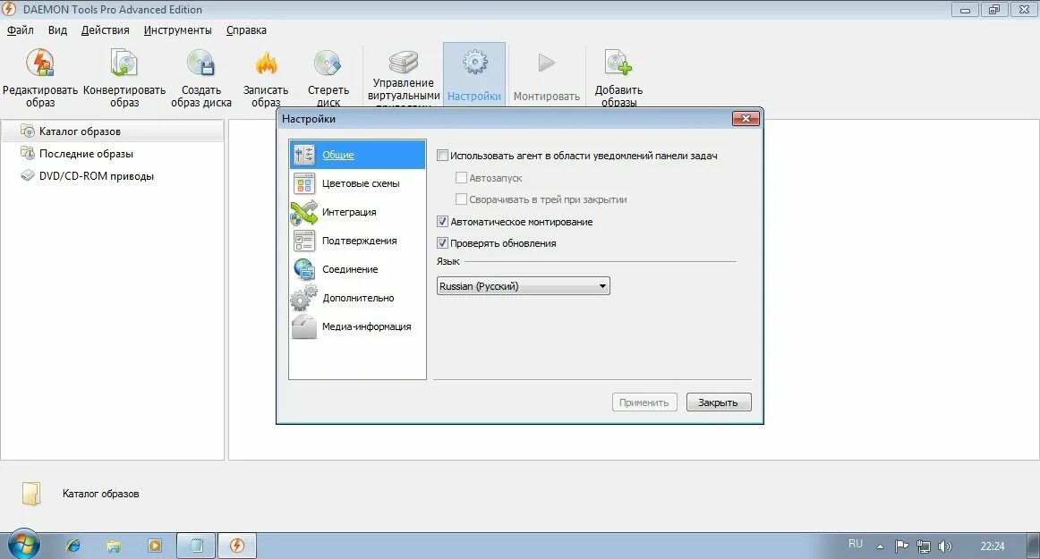
Task: Click the Action Center flag tray icon
Action: pyautogui.click(x=900, y=546)
